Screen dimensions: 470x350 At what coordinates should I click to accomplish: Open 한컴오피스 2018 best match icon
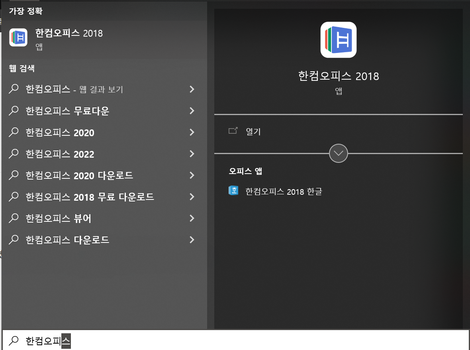[18, 37]
